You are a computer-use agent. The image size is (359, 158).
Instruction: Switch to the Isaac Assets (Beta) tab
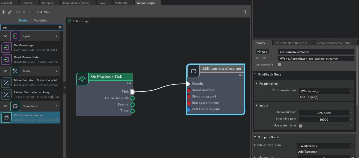pyautogui.click(x=78, y=3)
